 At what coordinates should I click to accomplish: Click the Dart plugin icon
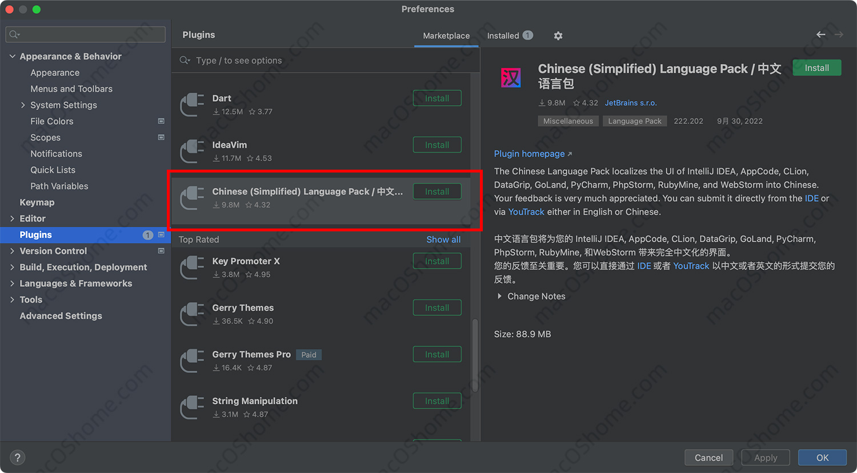pos(193,105)
